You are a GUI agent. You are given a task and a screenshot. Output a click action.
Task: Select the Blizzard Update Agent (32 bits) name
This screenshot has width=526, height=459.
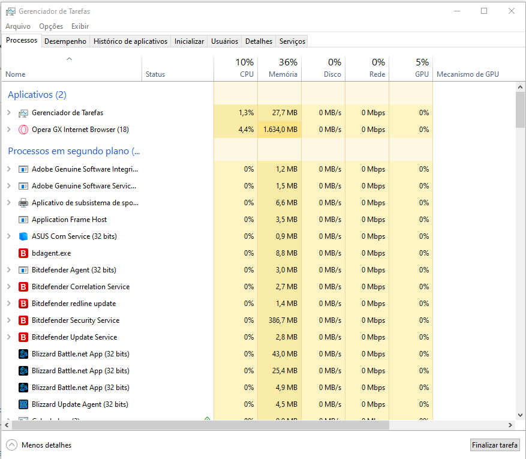pos(80,404)
